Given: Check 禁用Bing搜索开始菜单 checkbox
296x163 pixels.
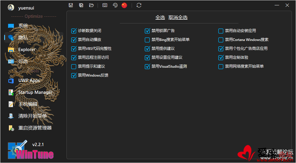Looking at the screenshot, I should click(147, 40).
